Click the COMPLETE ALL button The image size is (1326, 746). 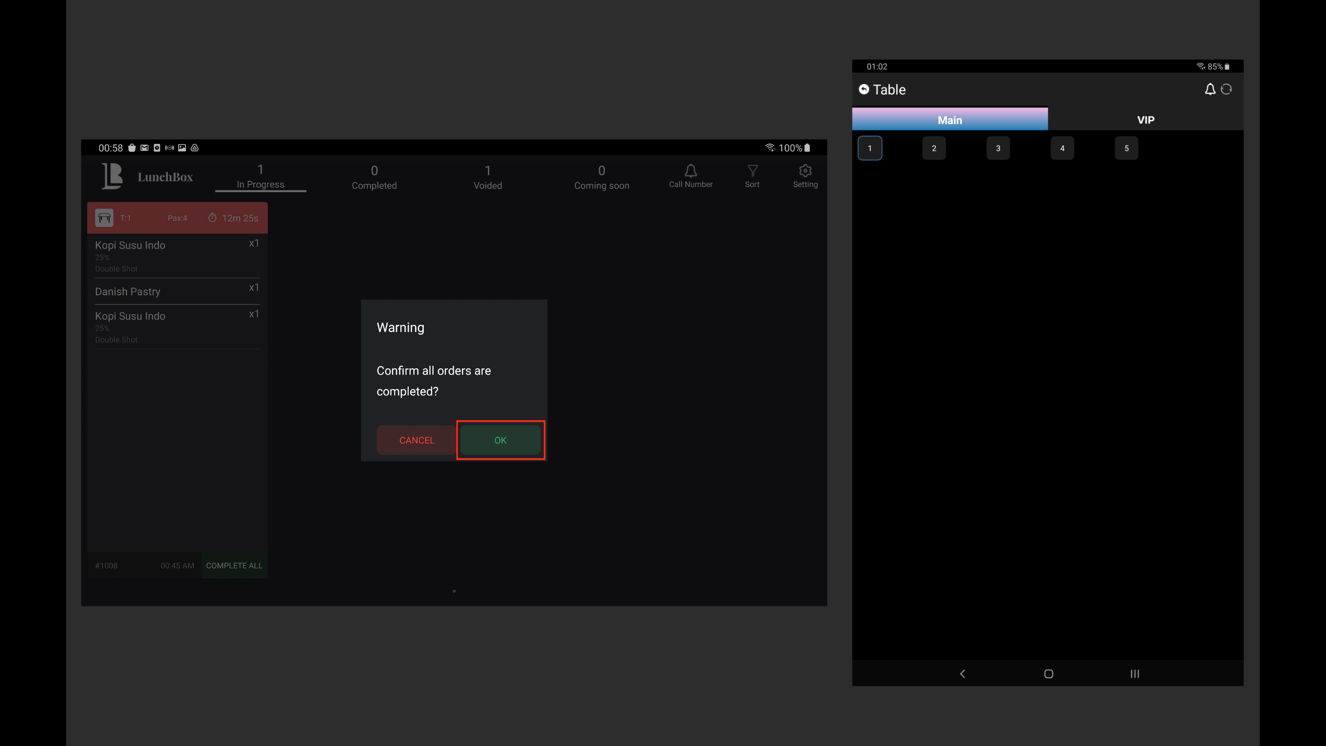(x=234, y=565)
